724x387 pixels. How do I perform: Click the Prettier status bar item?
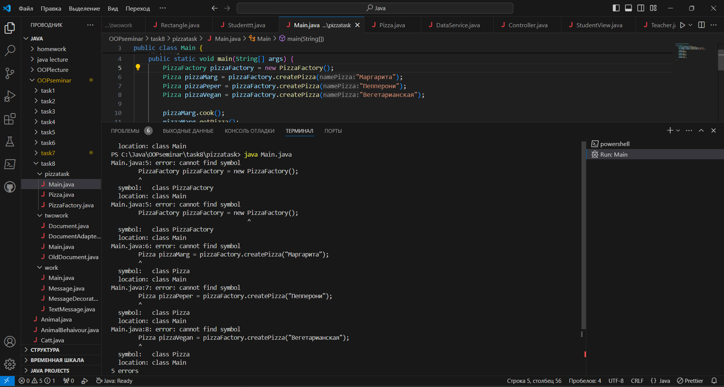point(690,381)
